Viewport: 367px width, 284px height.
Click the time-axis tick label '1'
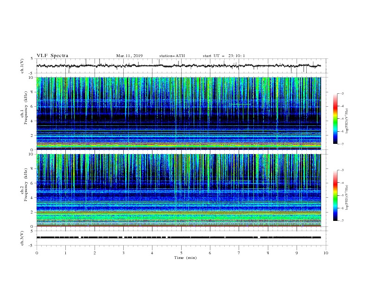tap(65, 253)
